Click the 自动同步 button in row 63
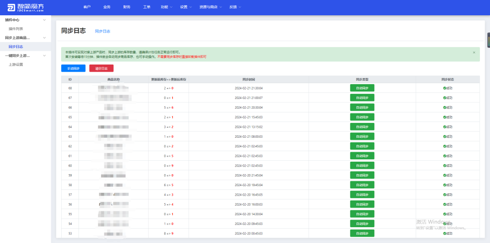Viewport: 490px width, 243px height. (362, 136)
